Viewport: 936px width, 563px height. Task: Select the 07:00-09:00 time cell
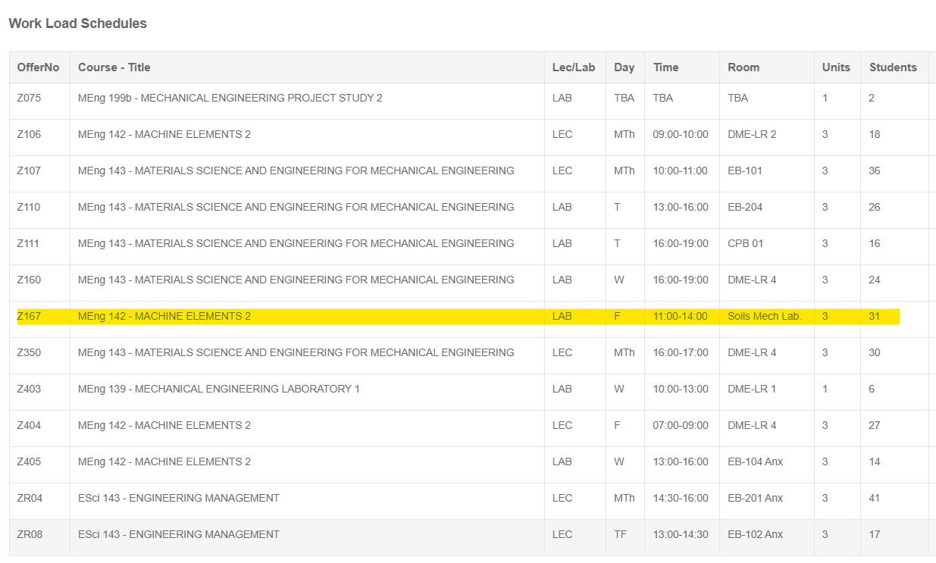[x=680, y=425]
